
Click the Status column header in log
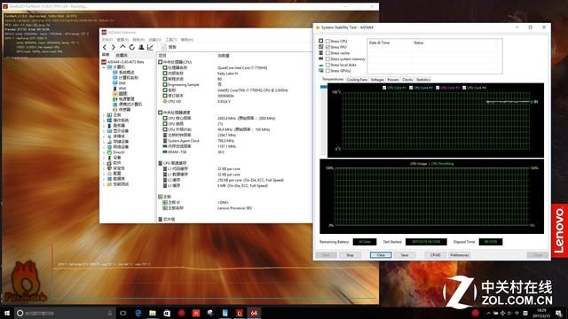coord(418,43)
